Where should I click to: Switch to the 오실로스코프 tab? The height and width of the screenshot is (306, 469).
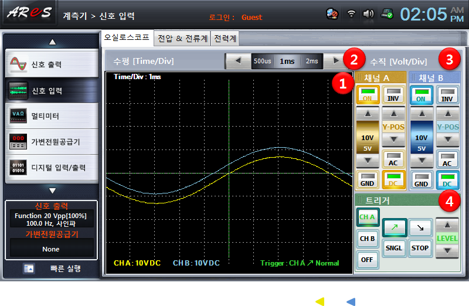[127, 38]
